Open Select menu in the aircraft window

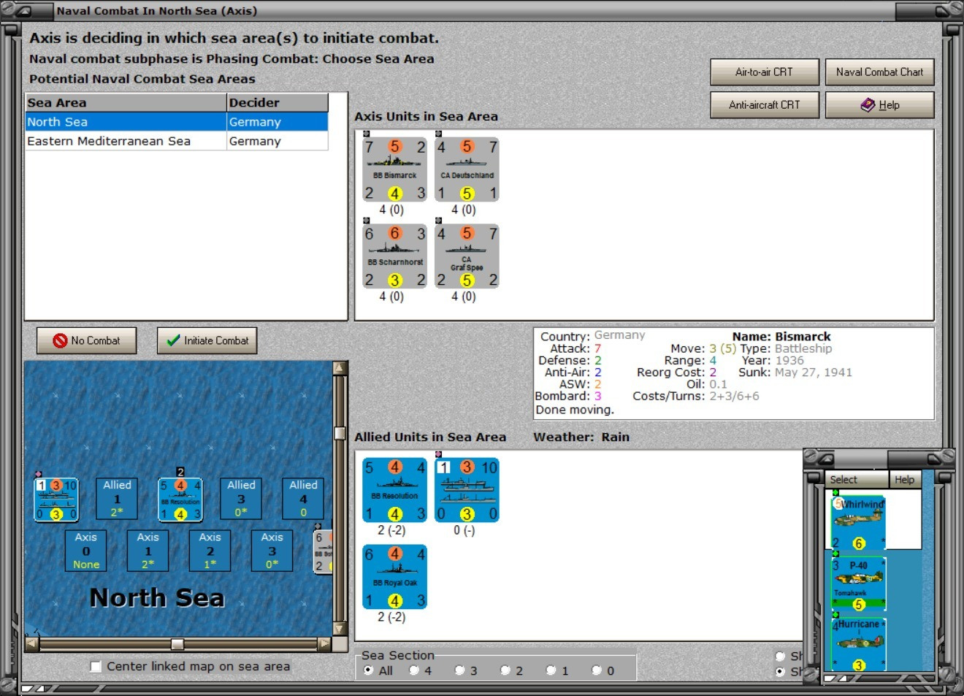point(857,480)
